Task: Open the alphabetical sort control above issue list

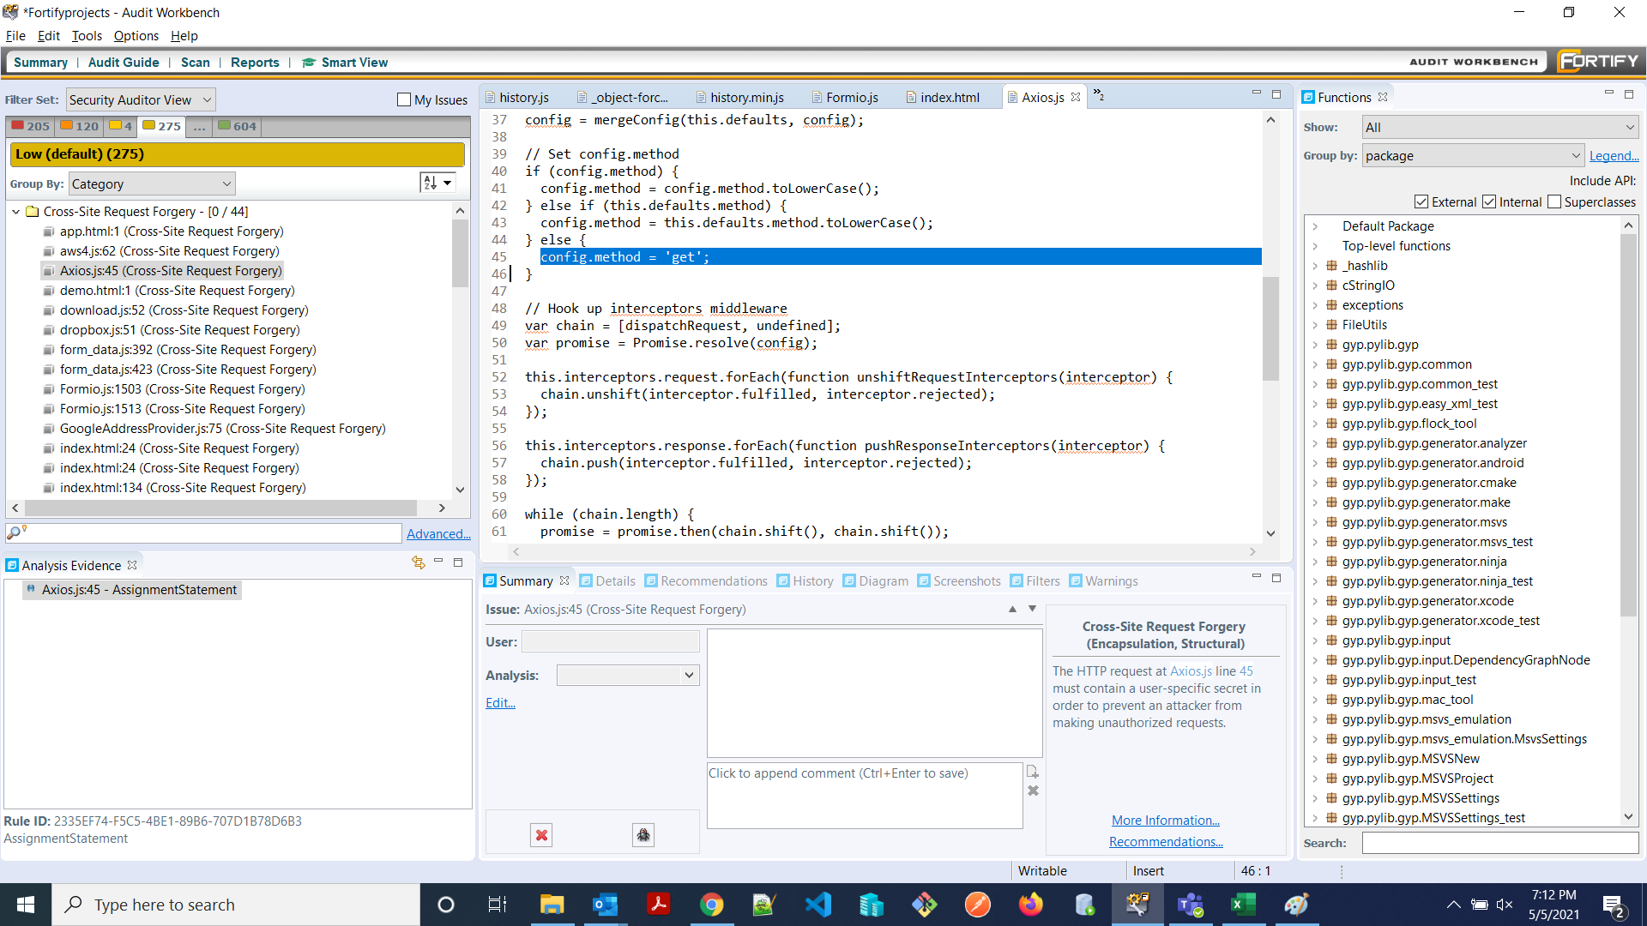Action: coord(436,182)
